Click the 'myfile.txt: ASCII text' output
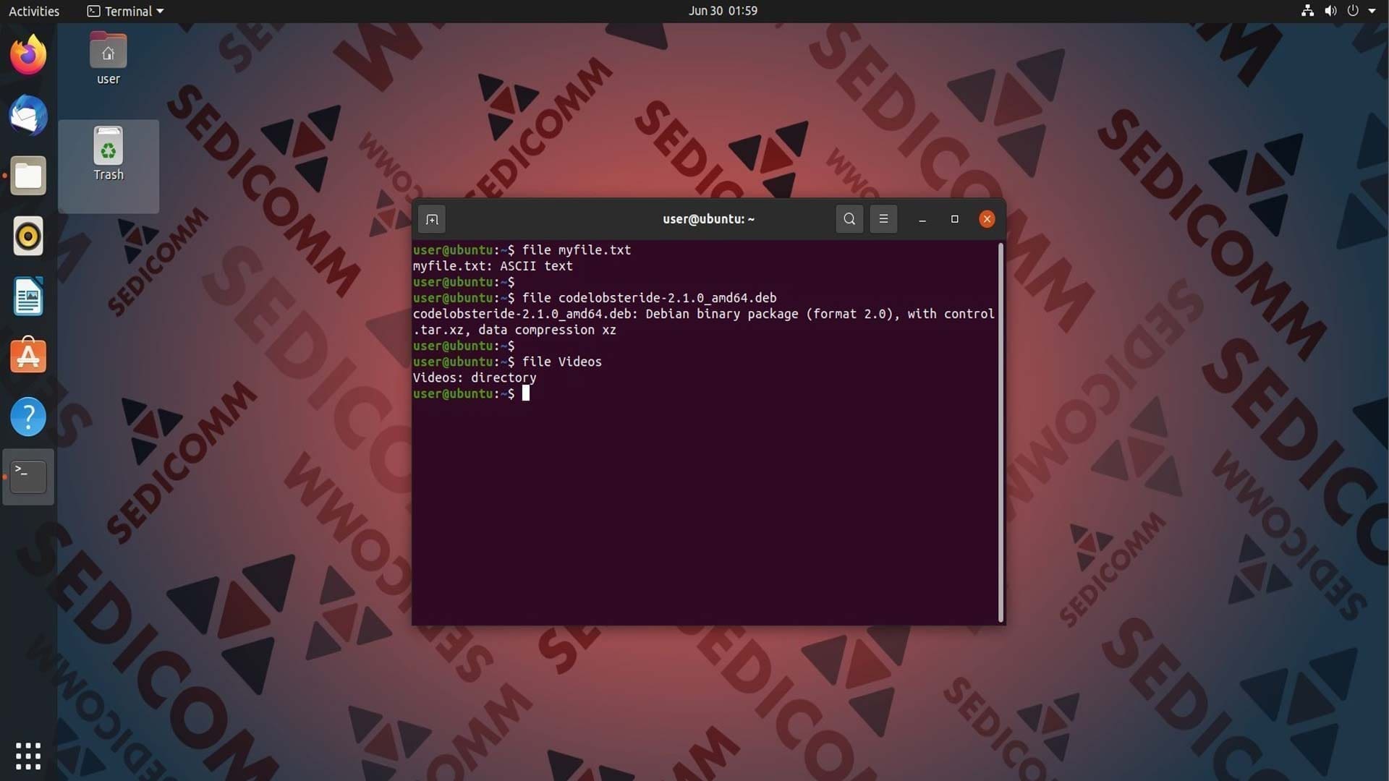1389x781 pixels. pos(493,266)
